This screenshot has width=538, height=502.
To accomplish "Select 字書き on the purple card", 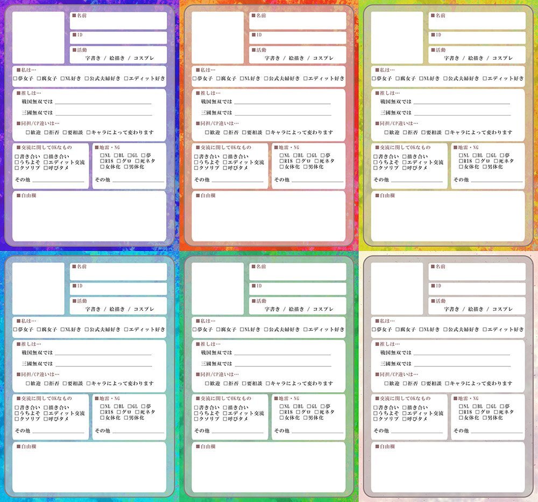I will (x=93, y=58).
